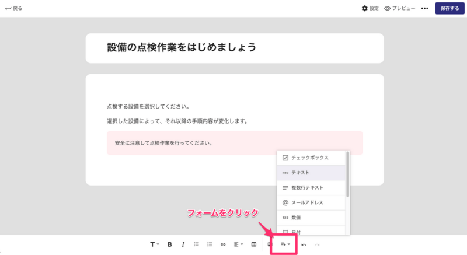Pick 数値 from the form list
Viewport: 467px width, 255px height.
click(x=311, y=218)
